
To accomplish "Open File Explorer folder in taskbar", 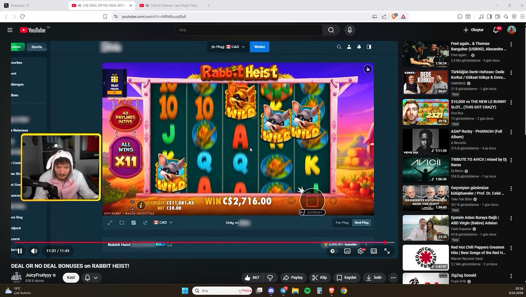I will [295, 290].
